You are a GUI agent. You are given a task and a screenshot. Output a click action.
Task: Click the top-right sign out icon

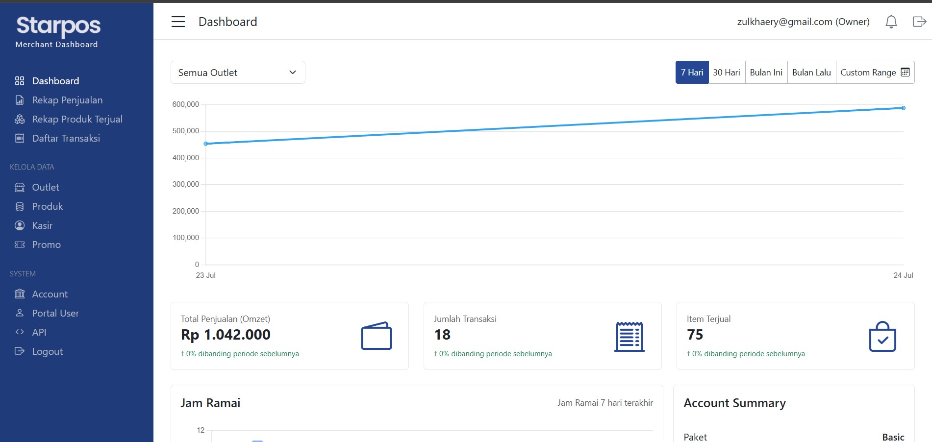[919, 22]
